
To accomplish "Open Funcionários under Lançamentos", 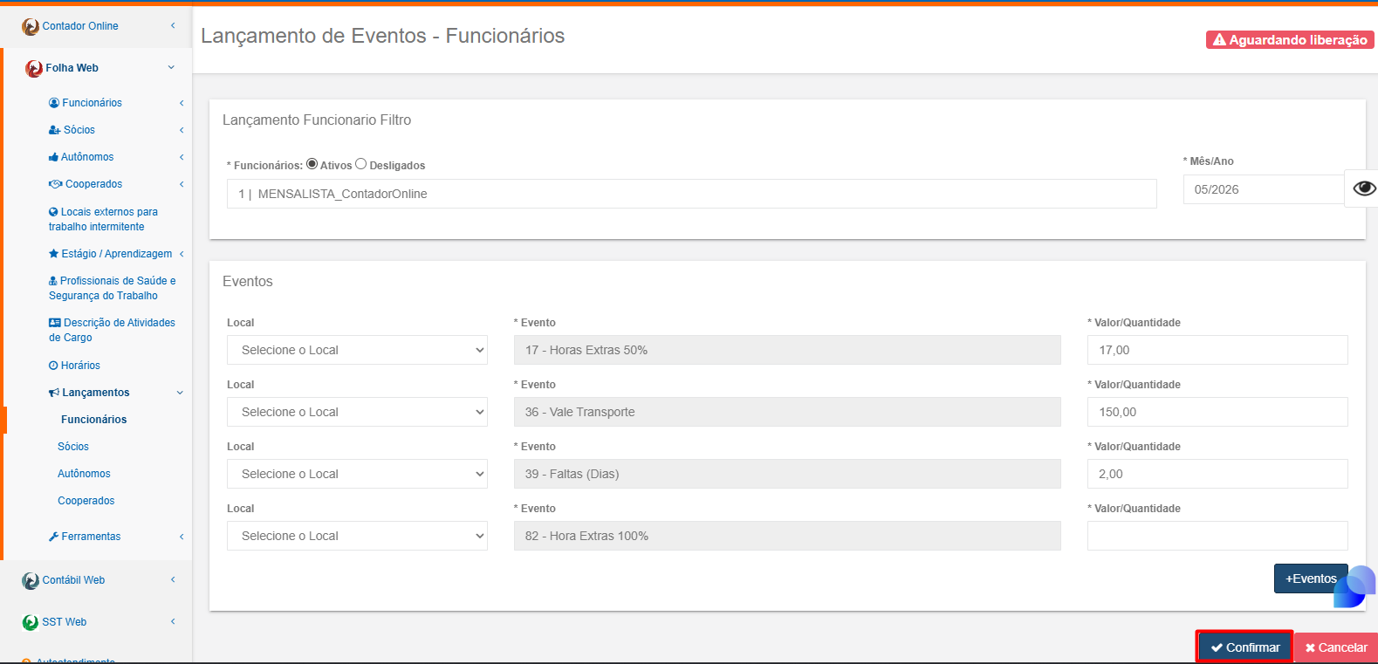I will pyautogui.click(x=94, y=420).
